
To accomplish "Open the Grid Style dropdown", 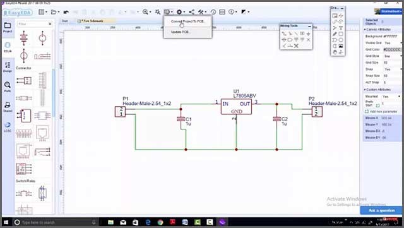I will 393,56.
